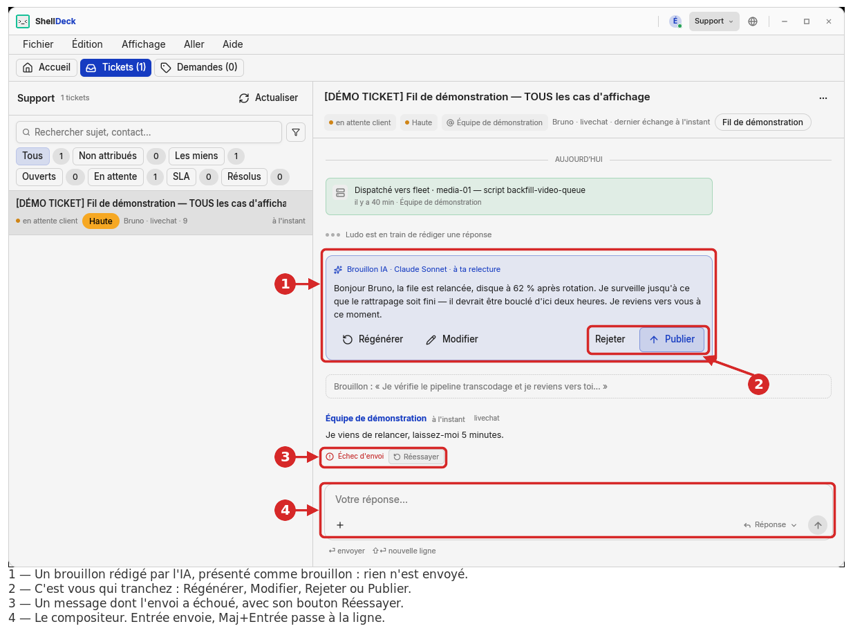853x633 pixels.
Task: Toggle the SLA filter
Action: click(x=181, y=177)
